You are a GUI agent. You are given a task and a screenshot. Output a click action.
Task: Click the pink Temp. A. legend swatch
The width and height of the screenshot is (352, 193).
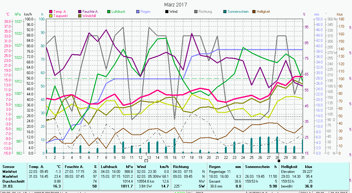51,12
